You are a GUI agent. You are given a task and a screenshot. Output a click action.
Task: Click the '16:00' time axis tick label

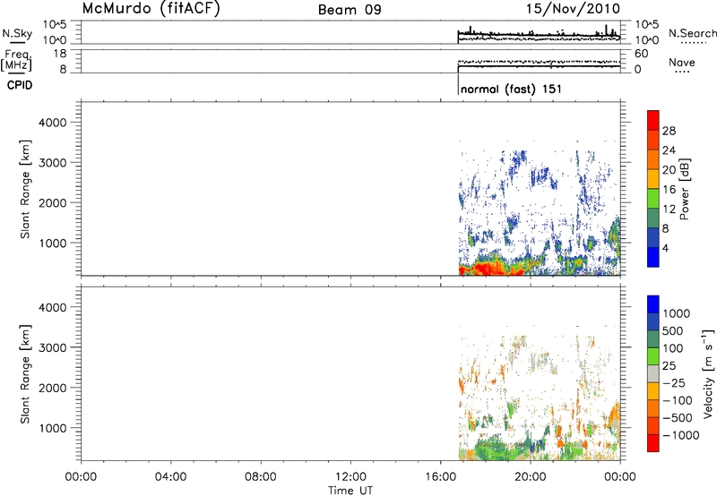(440, 477)
